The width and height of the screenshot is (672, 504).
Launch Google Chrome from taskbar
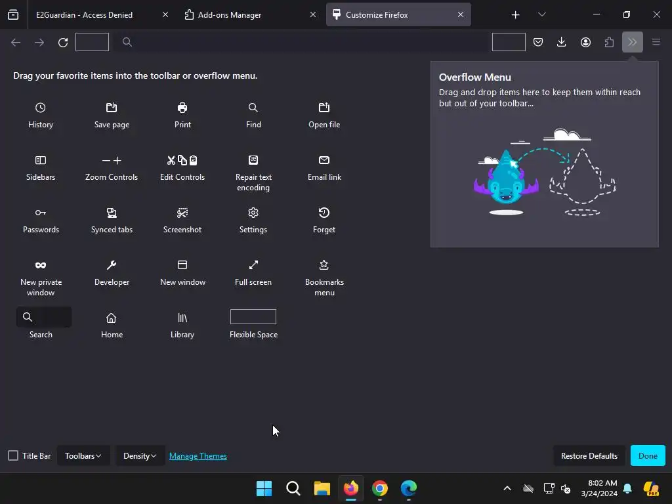pos(380,488)
